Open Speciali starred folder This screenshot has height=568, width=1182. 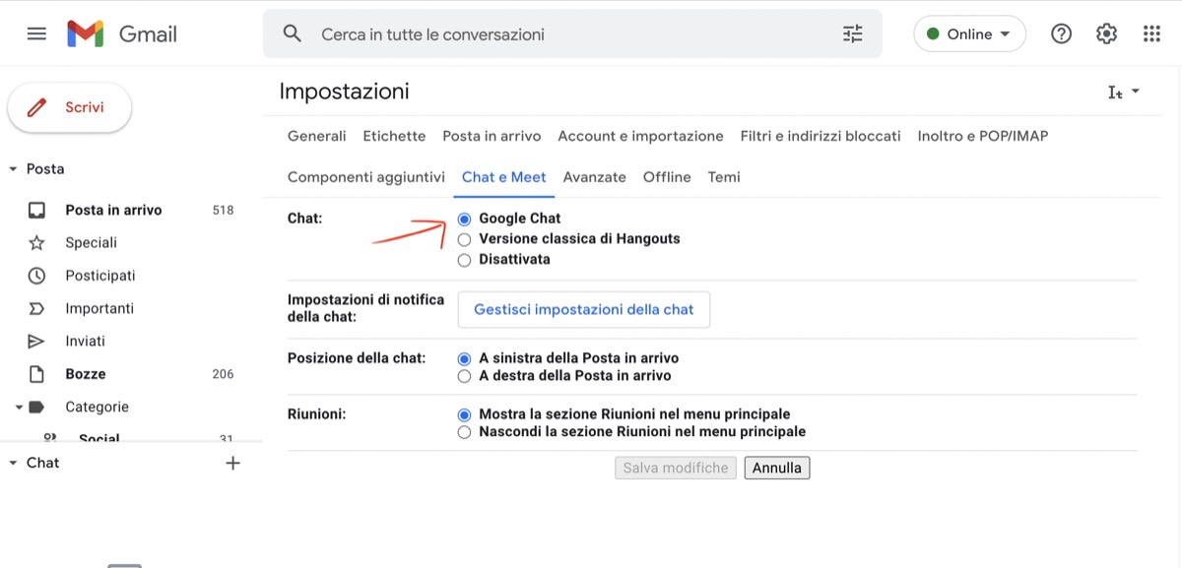[91, 242]
